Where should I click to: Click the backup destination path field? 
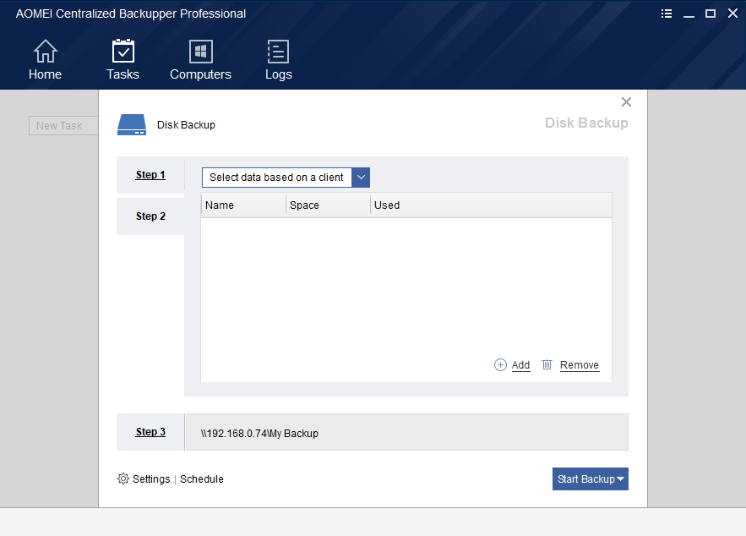tap(406, 432)
